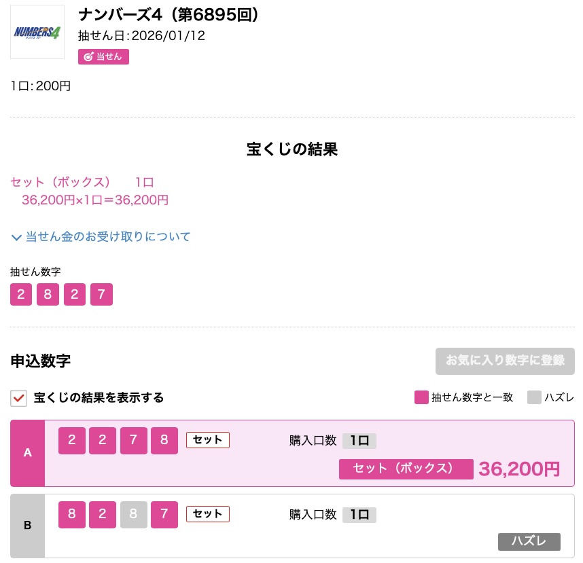Click chevron beside 当せん金のお受け取りについて
The height and width of the screenshot is (563, 583).
(16, 237)
